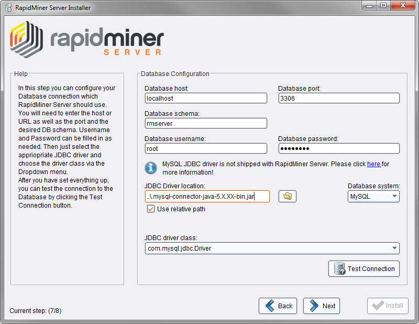This screenshot has height=324, width=419.
Task: Go to the Next installer step
Action: point(322,306)
